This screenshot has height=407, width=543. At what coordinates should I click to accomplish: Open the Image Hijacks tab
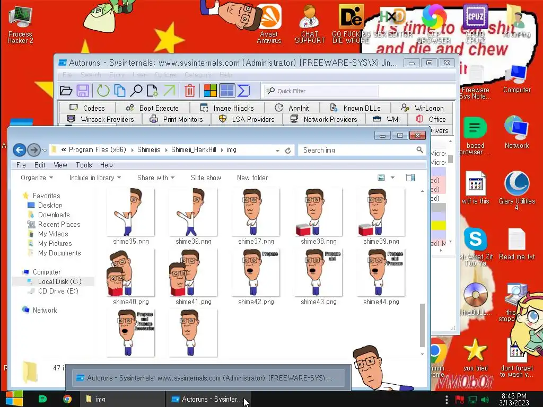pos(227,108)
